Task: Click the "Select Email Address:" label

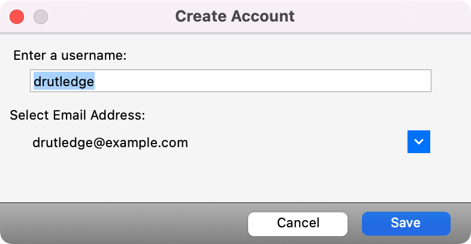Action: [77, 115]
